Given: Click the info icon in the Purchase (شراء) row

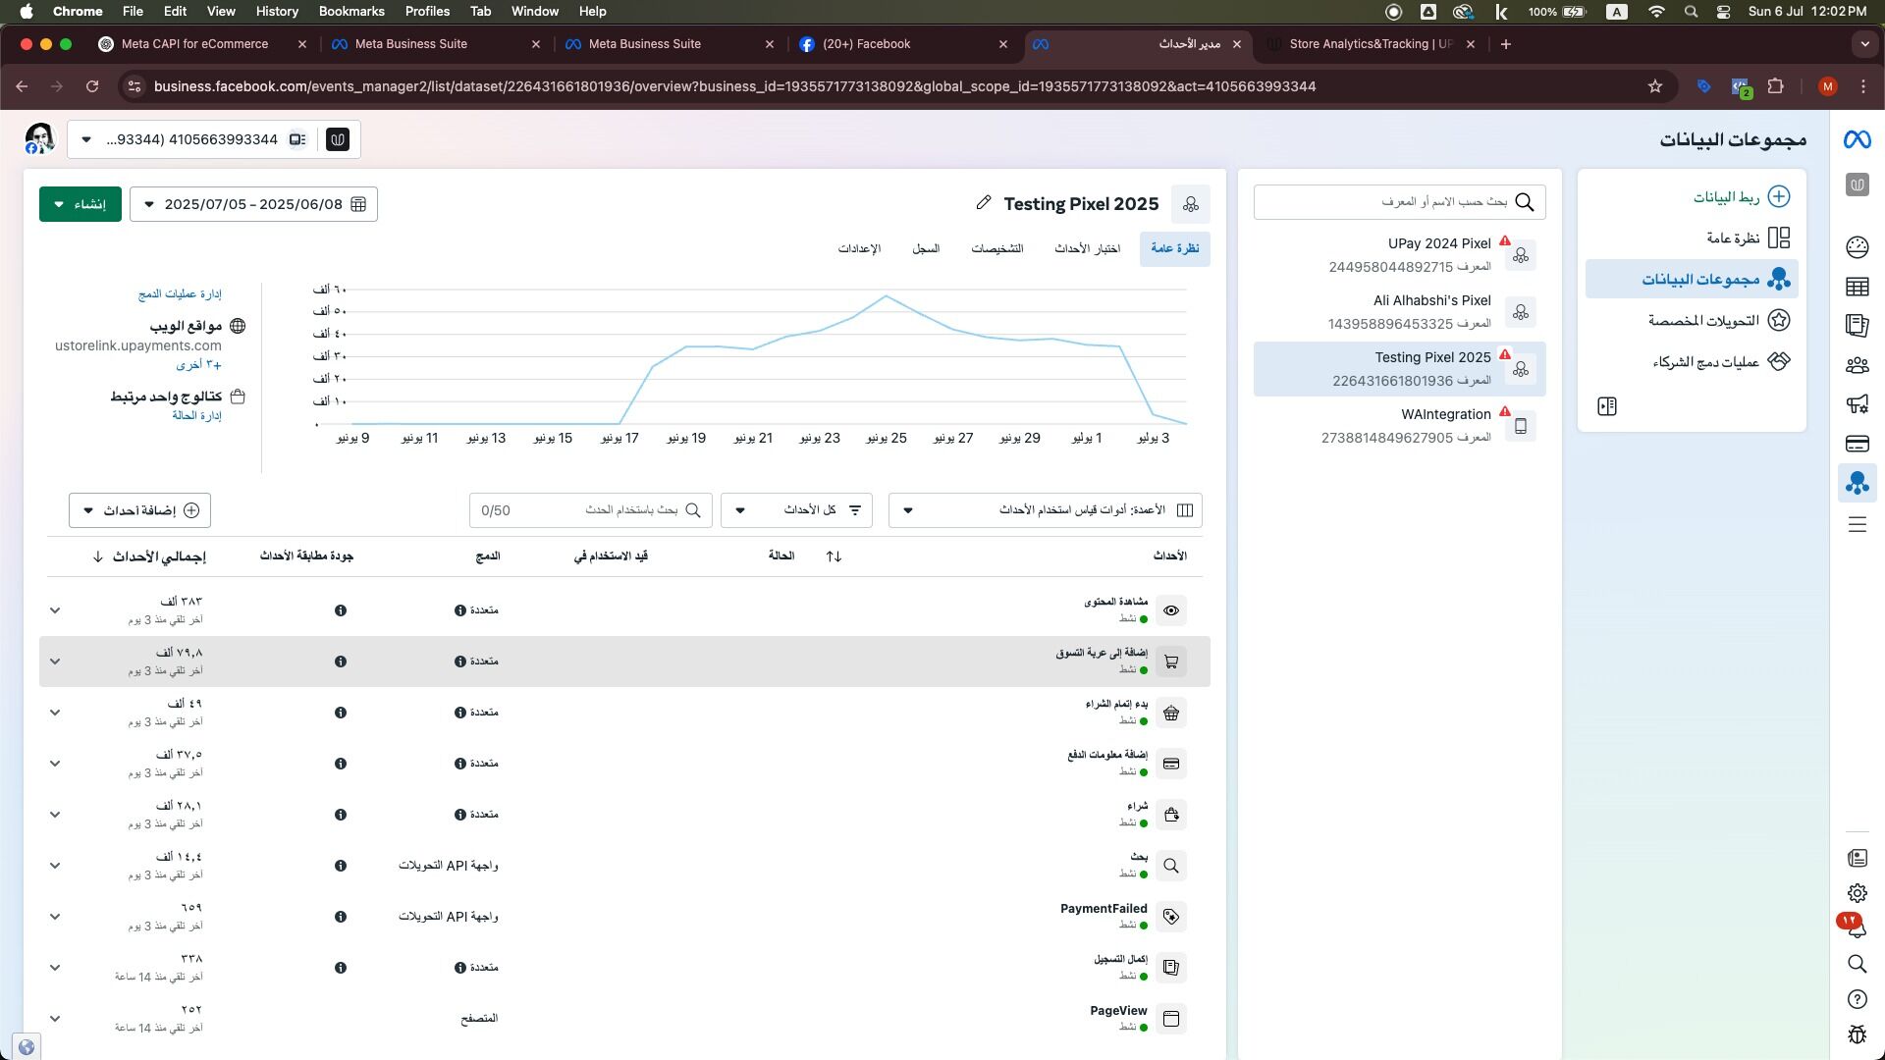Looking at the screenshot, I should point(341,815).
